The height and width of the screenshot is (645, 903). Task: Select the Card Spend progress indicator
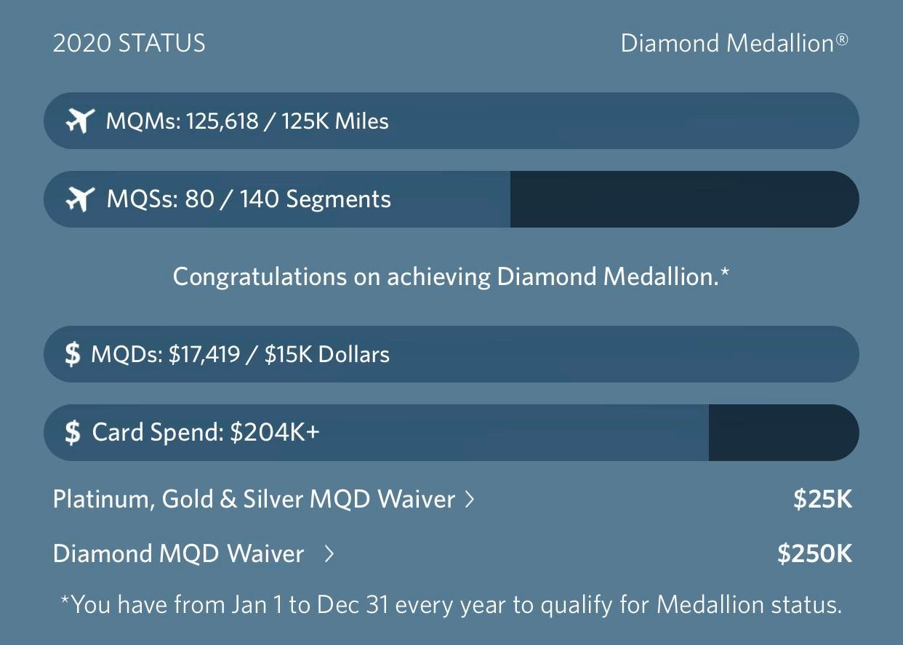451,432
